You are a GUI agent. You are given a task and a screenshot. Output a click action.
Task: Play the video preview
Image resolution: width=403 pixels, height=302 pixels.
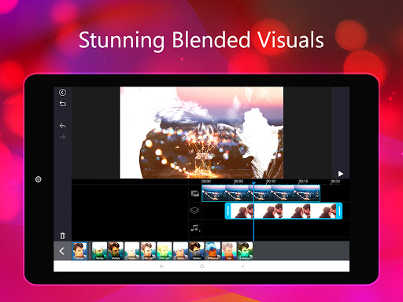pos(340,174)
